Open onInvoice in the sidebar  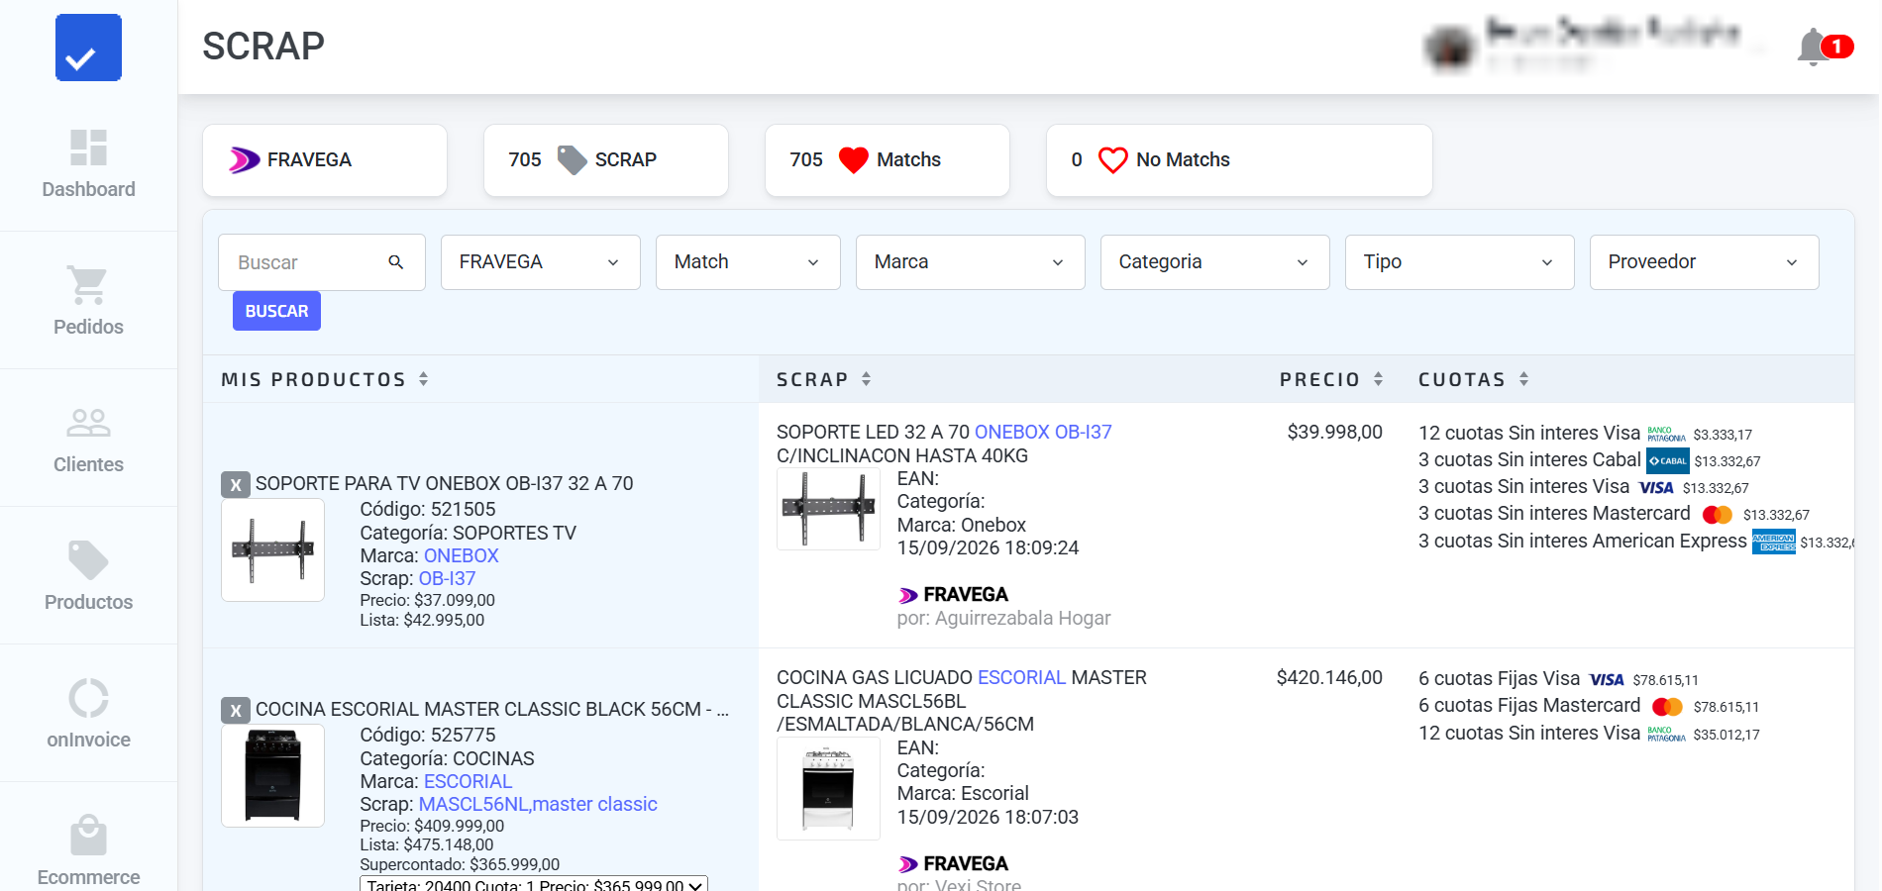pos(88,714)
